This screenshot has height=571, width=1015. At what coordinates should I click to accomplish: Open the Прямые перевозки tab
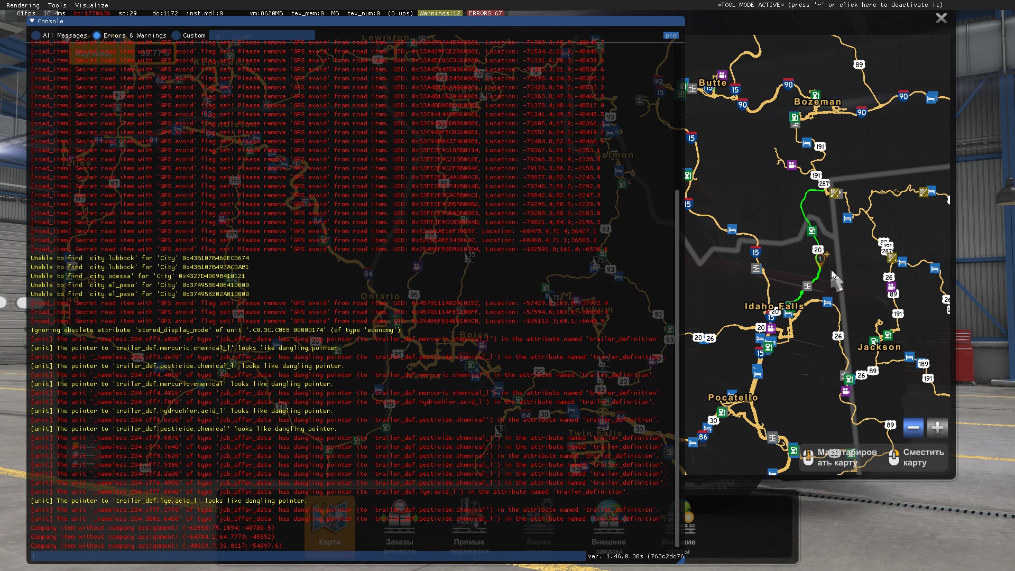[469, 526]
